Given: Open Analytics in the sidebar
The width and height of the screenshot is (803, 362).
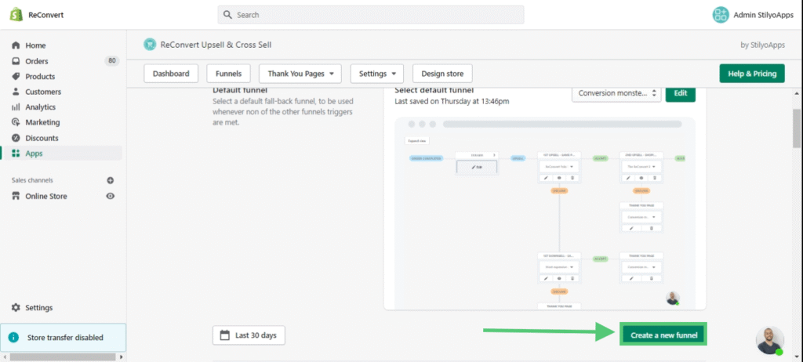Looking at the screenshot, I should [x=40, y=107].
